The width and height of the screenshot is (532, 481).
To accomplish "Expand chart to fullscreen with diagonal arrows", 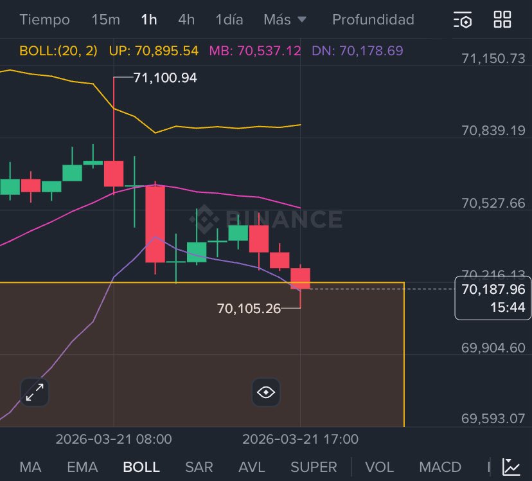I will point(35,392).
